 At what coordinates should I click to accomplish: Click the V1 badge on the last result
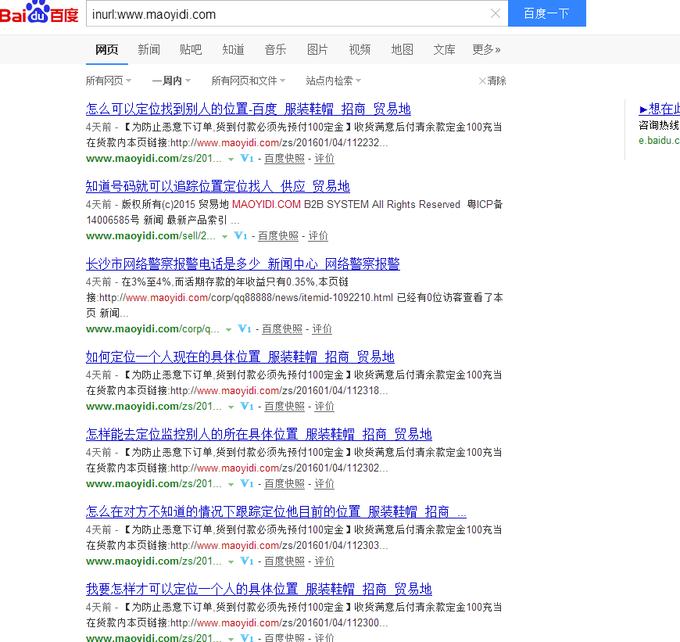click(x=246, y=638)
